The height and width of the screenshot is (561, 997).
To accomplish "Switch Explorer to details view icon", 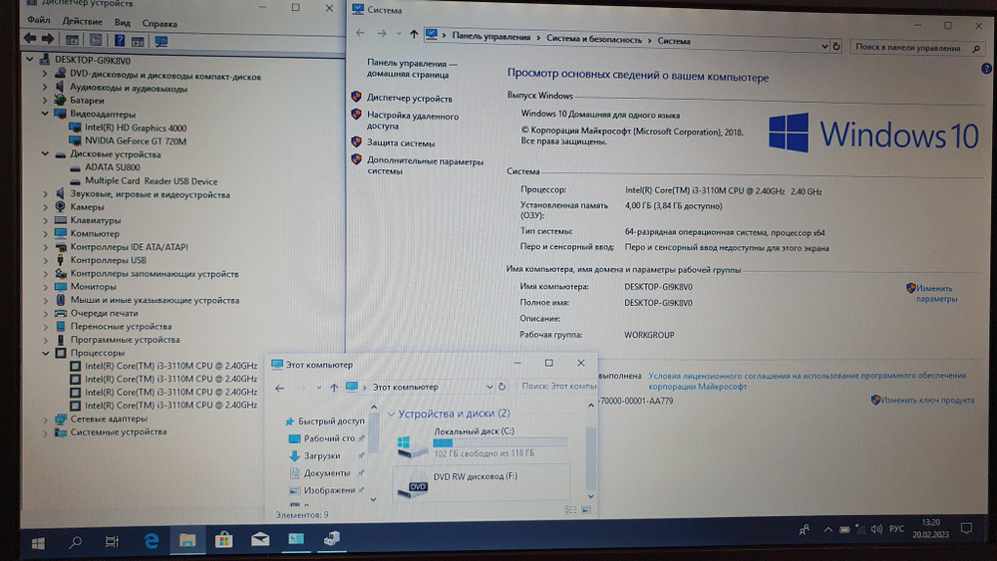I will [x=570, y=509].
